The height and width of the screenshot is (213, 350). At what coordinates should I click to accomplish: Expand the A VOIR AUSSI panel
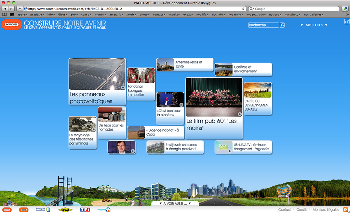[x=175, y=203]
